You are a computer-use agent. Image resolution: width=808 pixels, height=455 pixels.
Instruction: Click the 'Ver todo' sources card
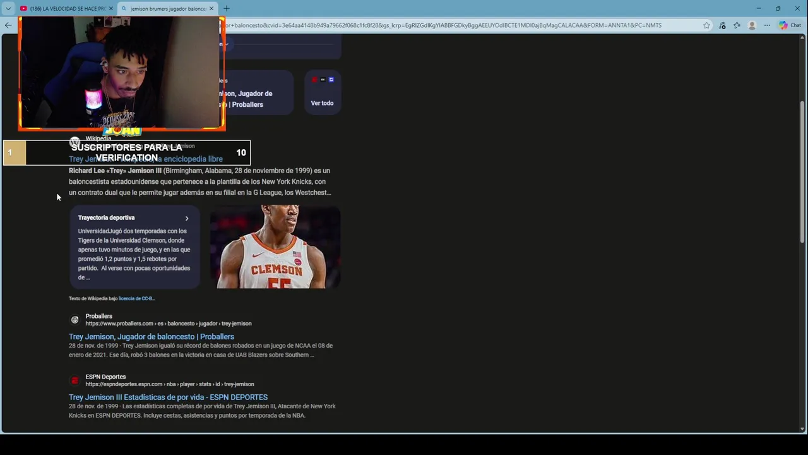(x=322, y=92)
